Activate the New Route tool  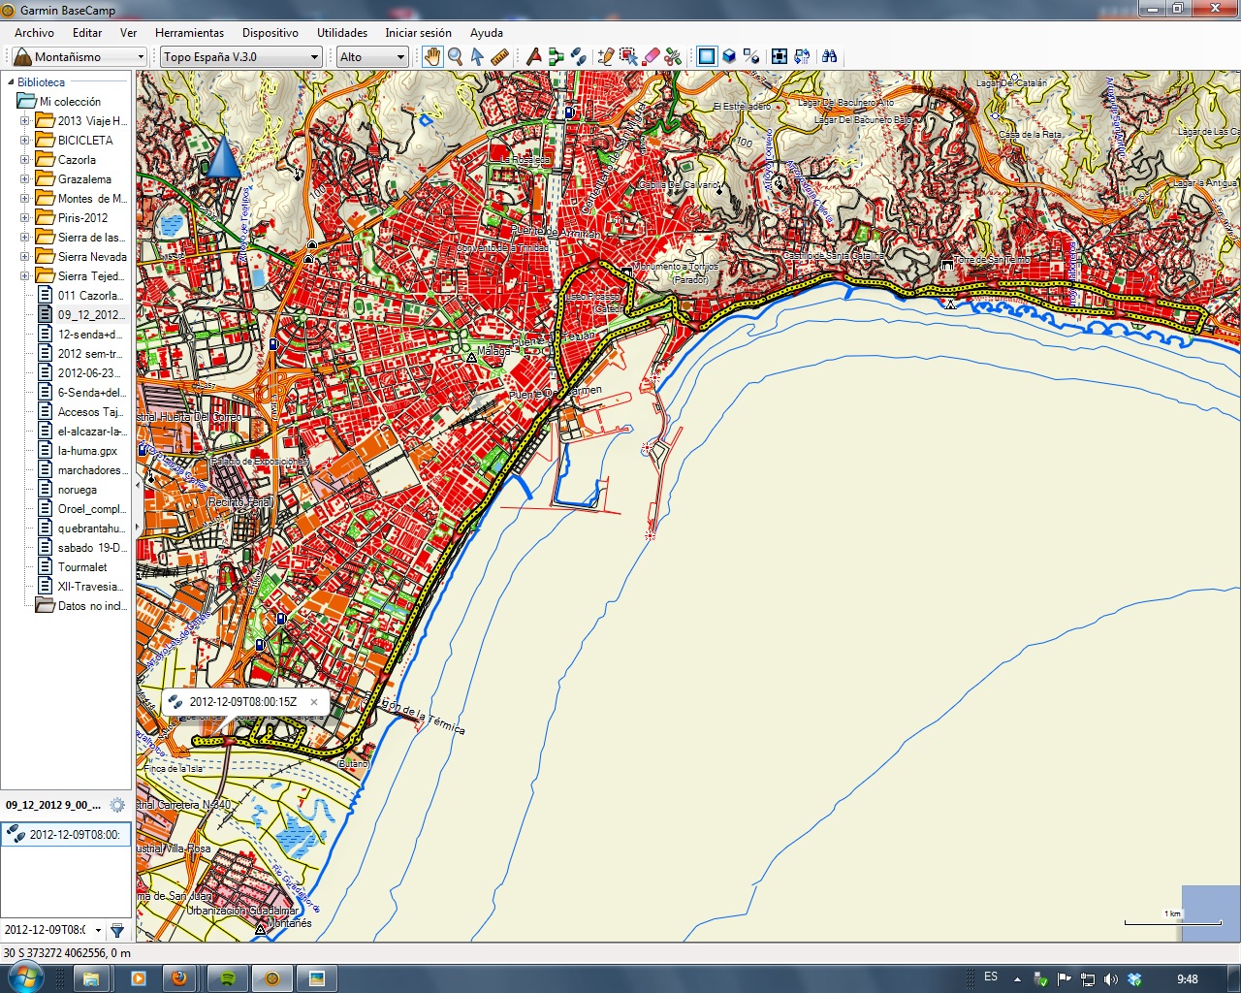(x=556, y=56)
